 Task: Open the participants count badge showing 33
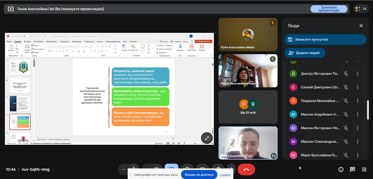[x=361, y=9]
